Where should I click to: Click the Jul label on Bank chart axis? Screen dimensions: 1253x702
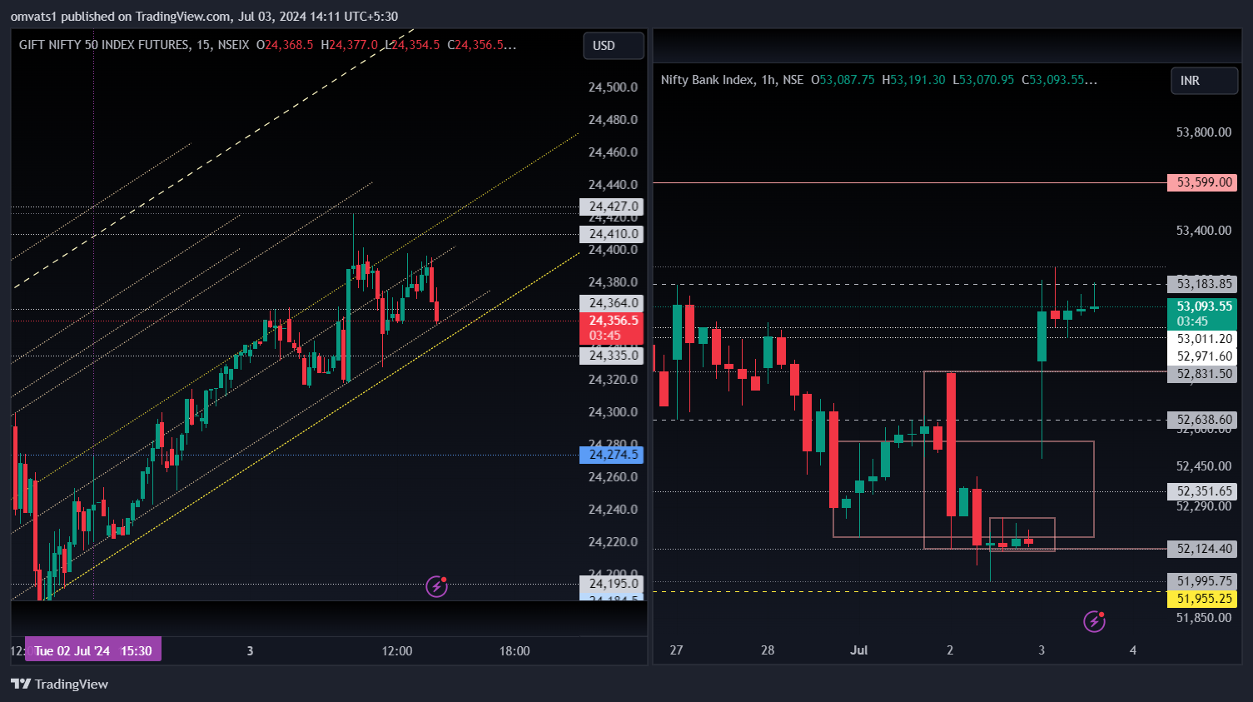[858, 650]
